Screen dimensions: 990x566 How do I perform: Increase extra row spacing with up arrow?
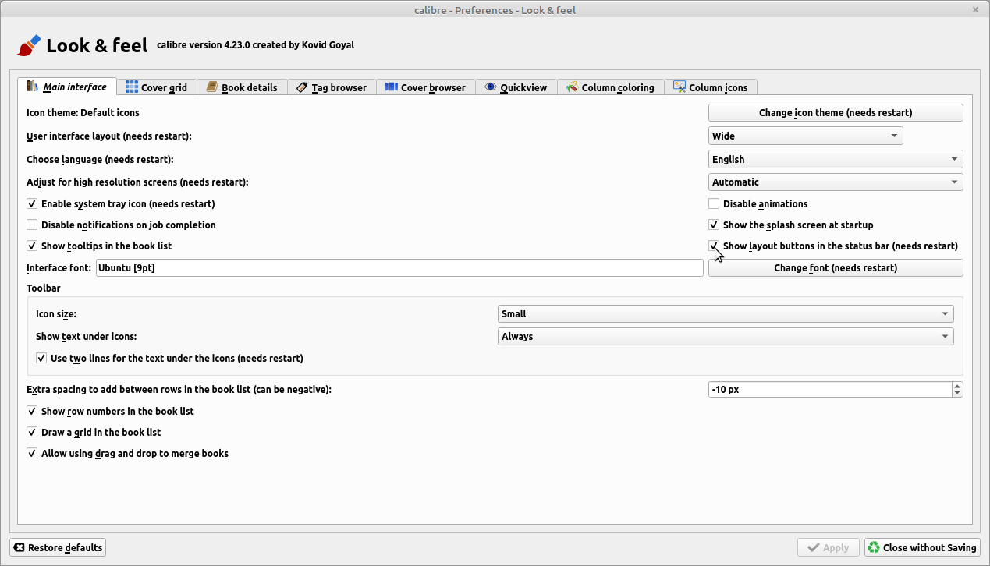click(958, 385)
